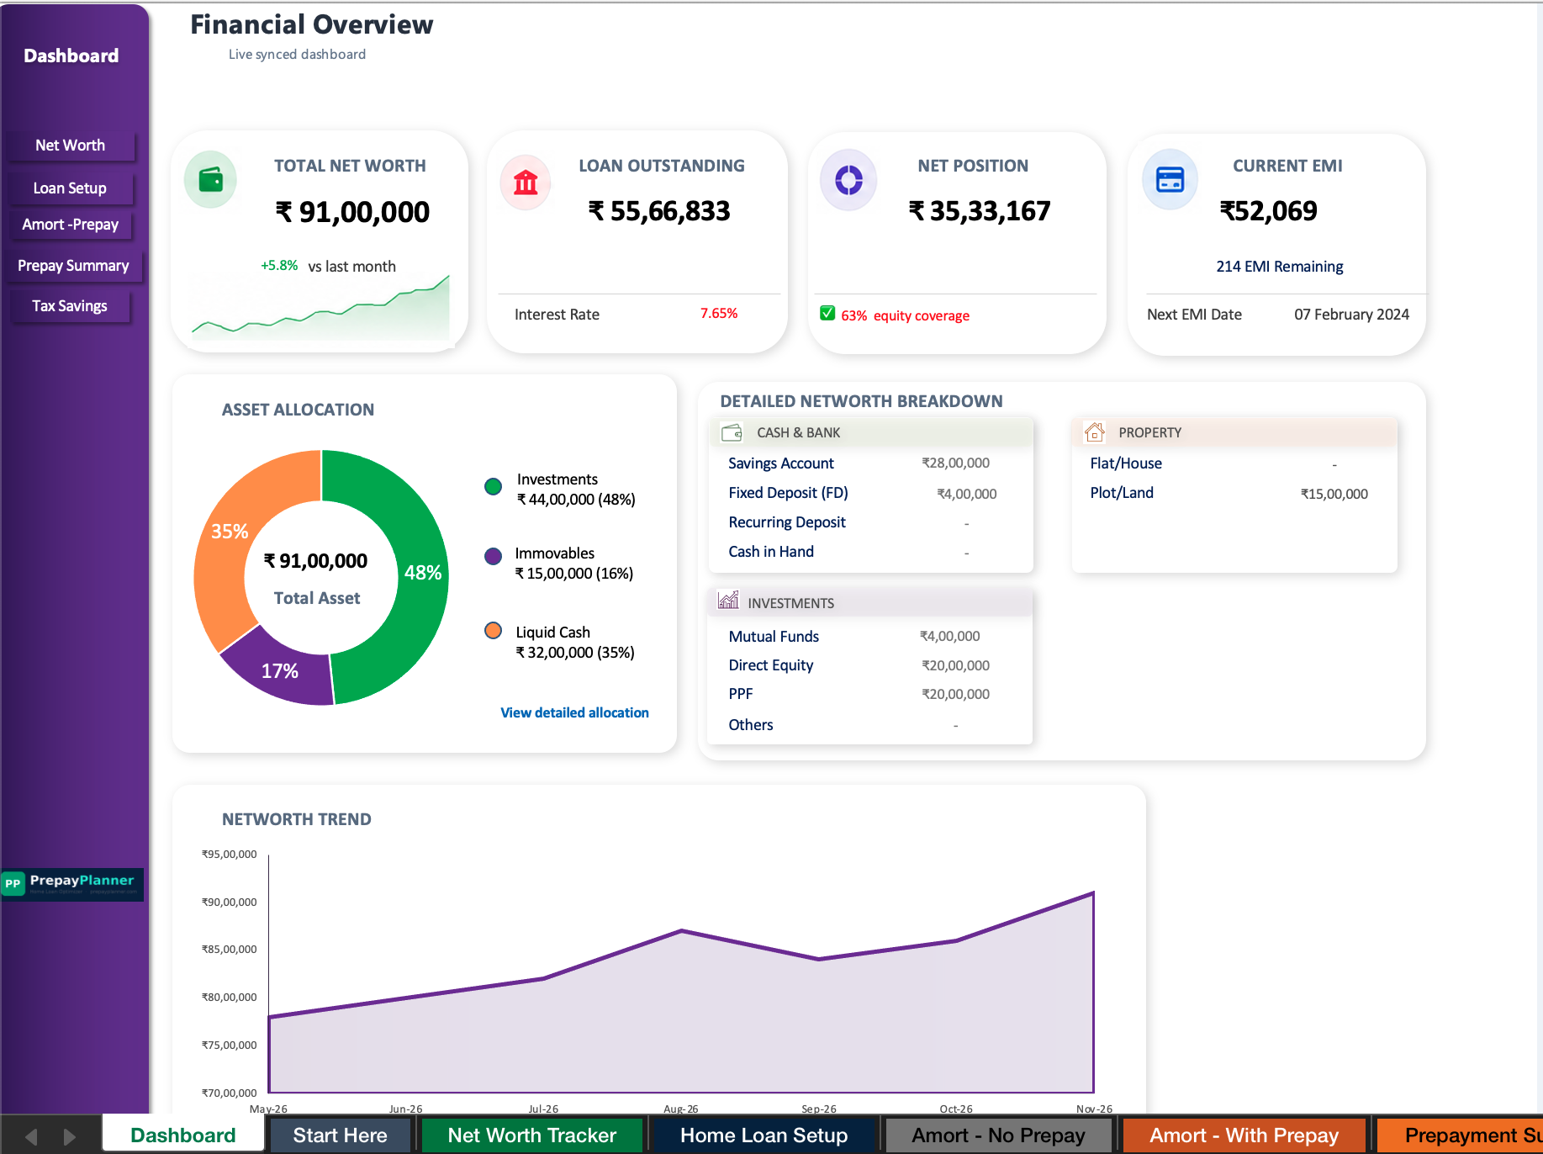Select the Direct Equity row label

coord(771,665)
